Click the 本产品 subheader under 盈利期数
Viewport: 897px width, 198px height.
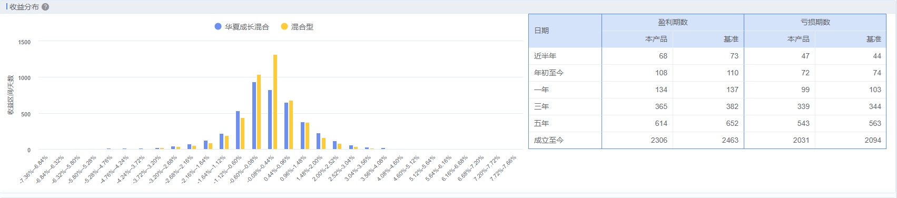(656, 39)
